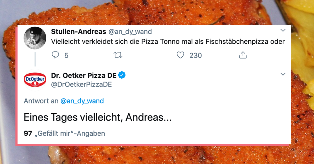Click the blue verified badge

(122, 75)
